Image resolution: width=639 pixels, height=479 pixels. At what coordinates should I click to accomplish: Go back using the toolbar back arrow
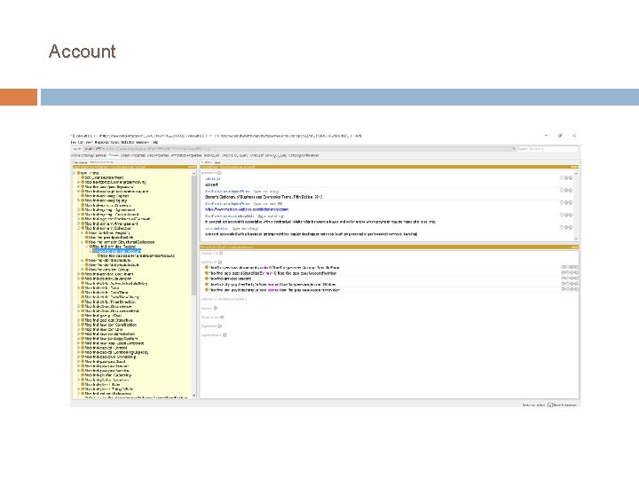pyautogui.click(x=75, y=149)
